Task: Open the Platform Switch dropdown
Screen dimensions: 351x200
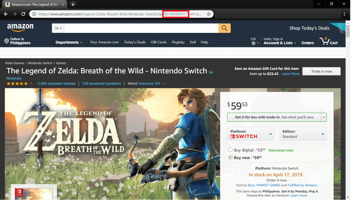Action: pos(251,134)
